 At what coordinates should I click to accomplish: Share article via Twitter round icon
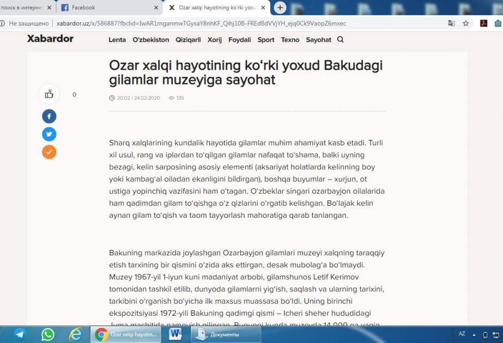pos(49,134)
